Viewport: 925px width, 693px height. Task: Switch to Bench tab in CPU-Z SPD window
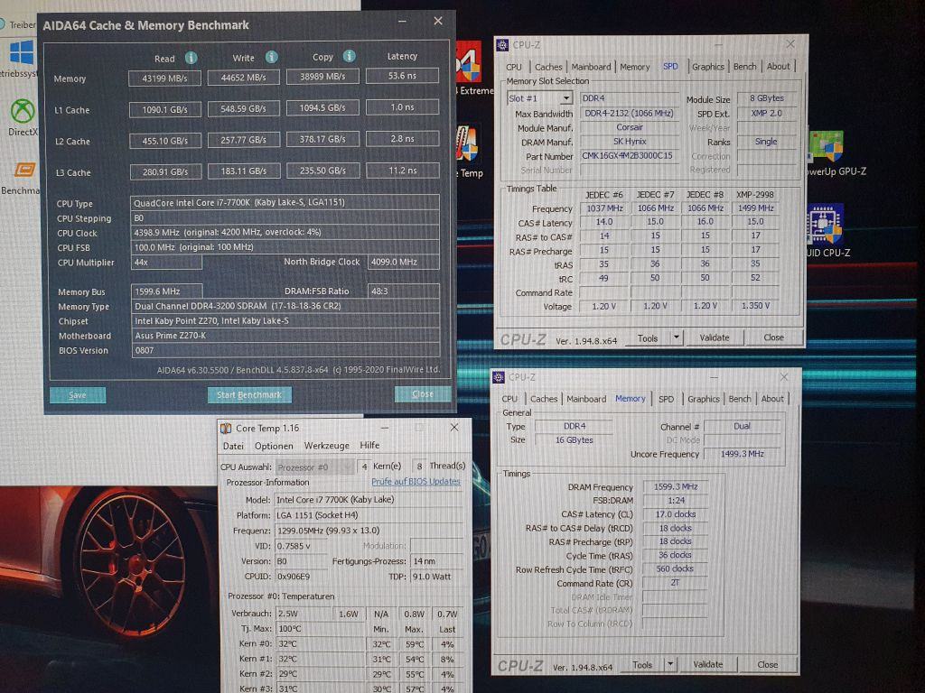745,67
